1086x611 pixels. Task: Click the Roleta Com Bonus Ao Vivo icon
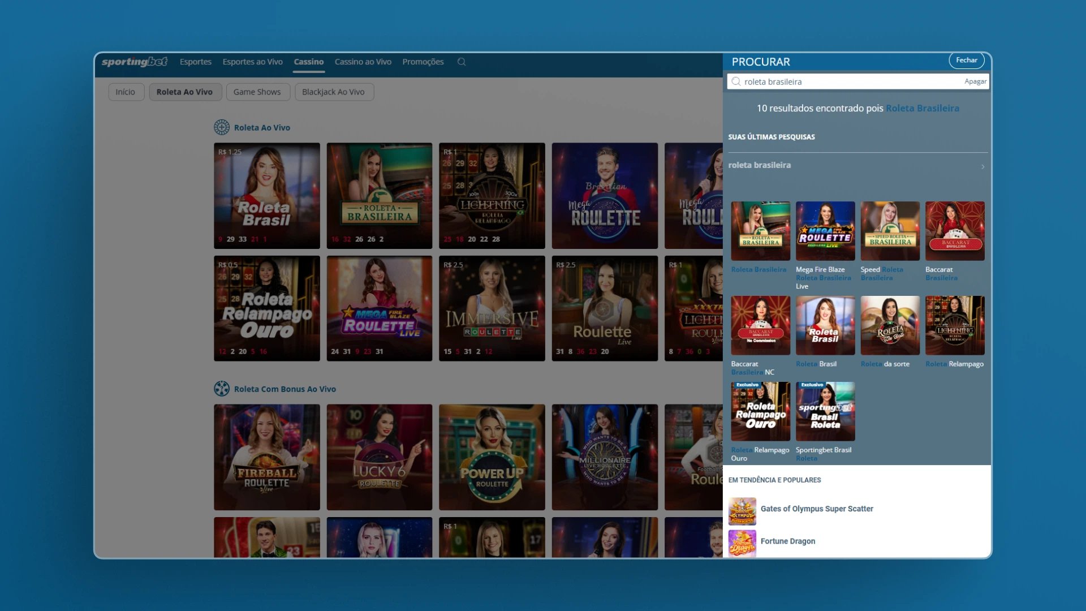click(221, 389)
